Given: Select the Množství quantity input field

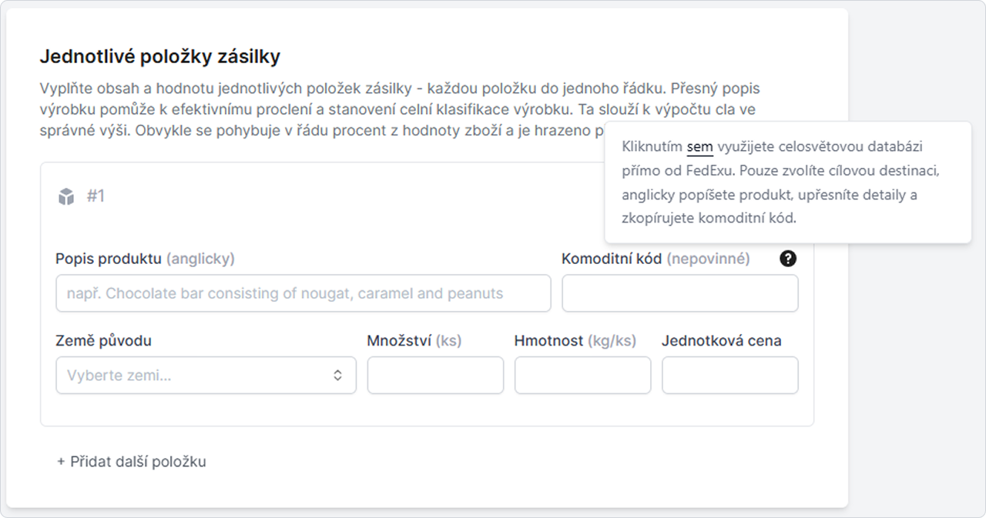Looking at the screenshot, I should click(x=435, y=376).
